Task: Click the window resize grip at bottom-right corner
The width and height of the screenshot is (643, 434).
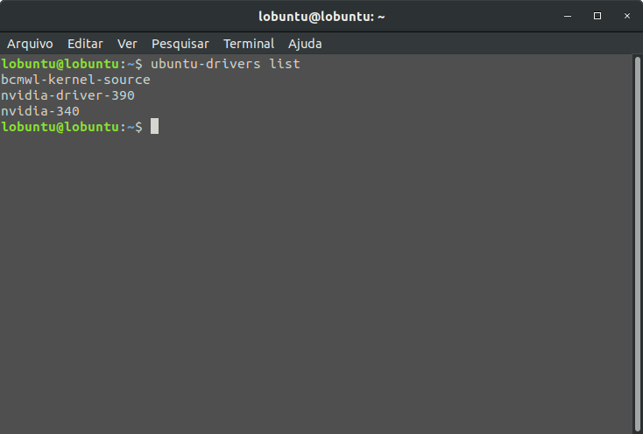Action: coord(637,428)
